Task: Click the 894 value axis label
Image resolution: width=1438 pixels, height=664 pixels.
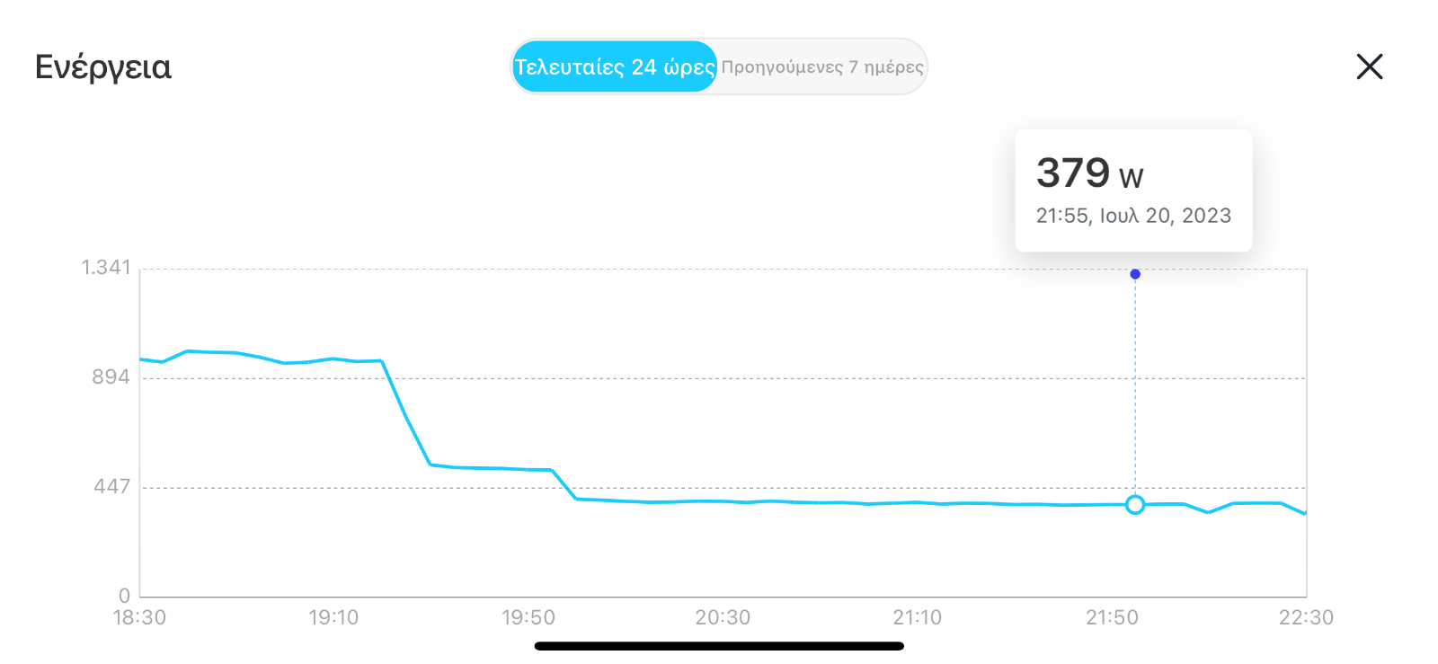Action: 111,377
